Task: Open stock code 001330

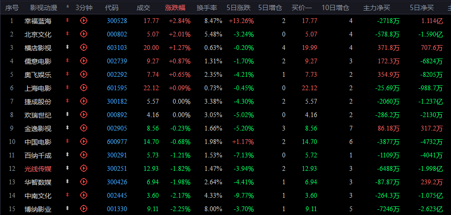Action: pyautogui.click(x=117, y=209)
